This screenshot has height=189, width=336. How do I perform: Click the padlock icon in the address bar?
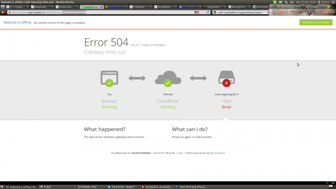[9, 13]
